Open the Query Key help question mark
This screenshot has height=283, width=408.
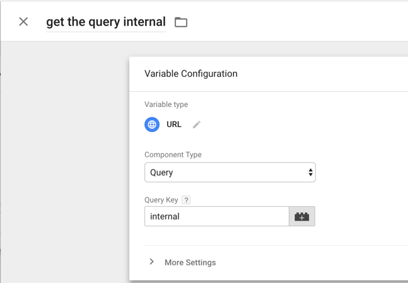[186, 200]
